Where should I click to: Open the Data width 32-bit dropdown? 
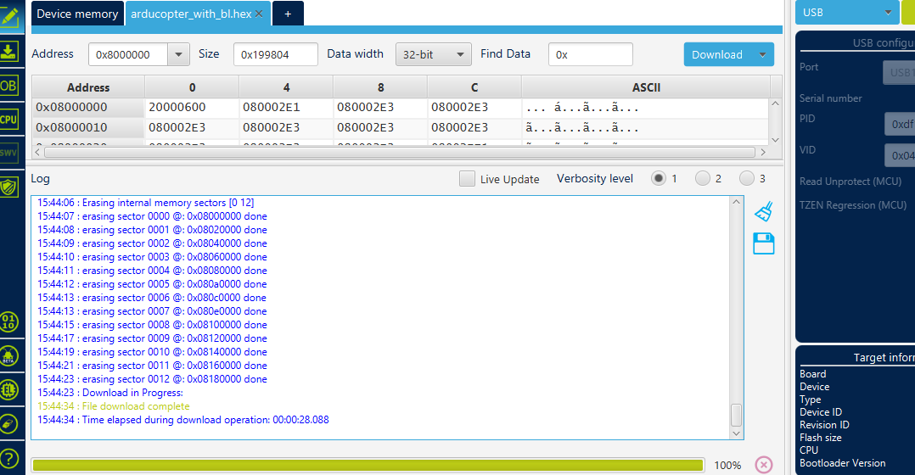point(433,54)
